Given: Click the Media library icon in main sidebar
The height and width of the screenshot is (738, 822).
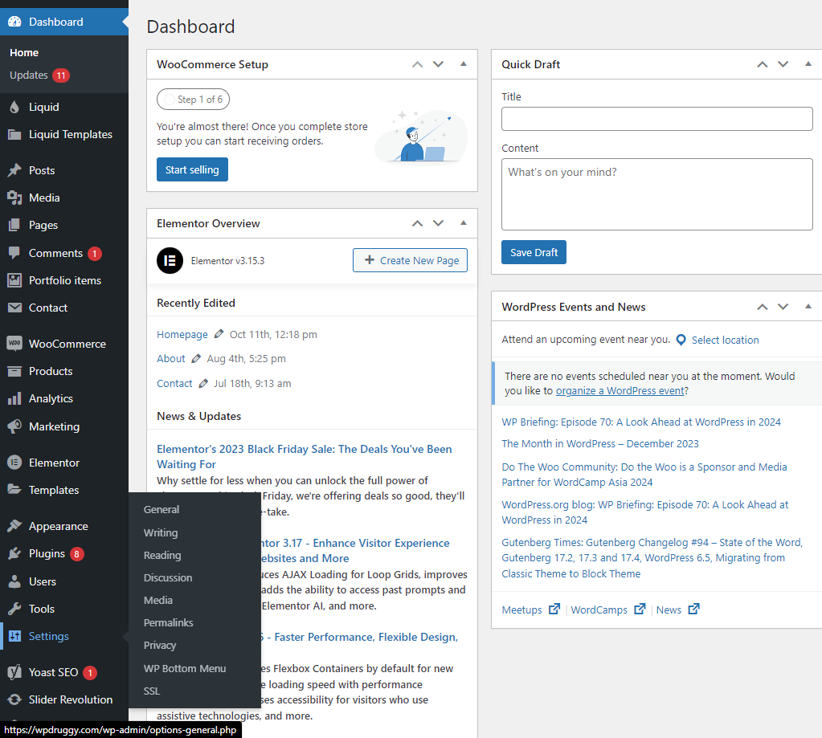Looking at the screenshot, I should coord(14,198).
